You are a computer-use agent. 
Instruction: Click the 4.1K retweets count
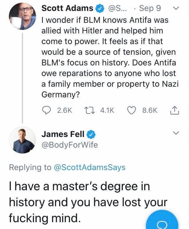[107, 110]
